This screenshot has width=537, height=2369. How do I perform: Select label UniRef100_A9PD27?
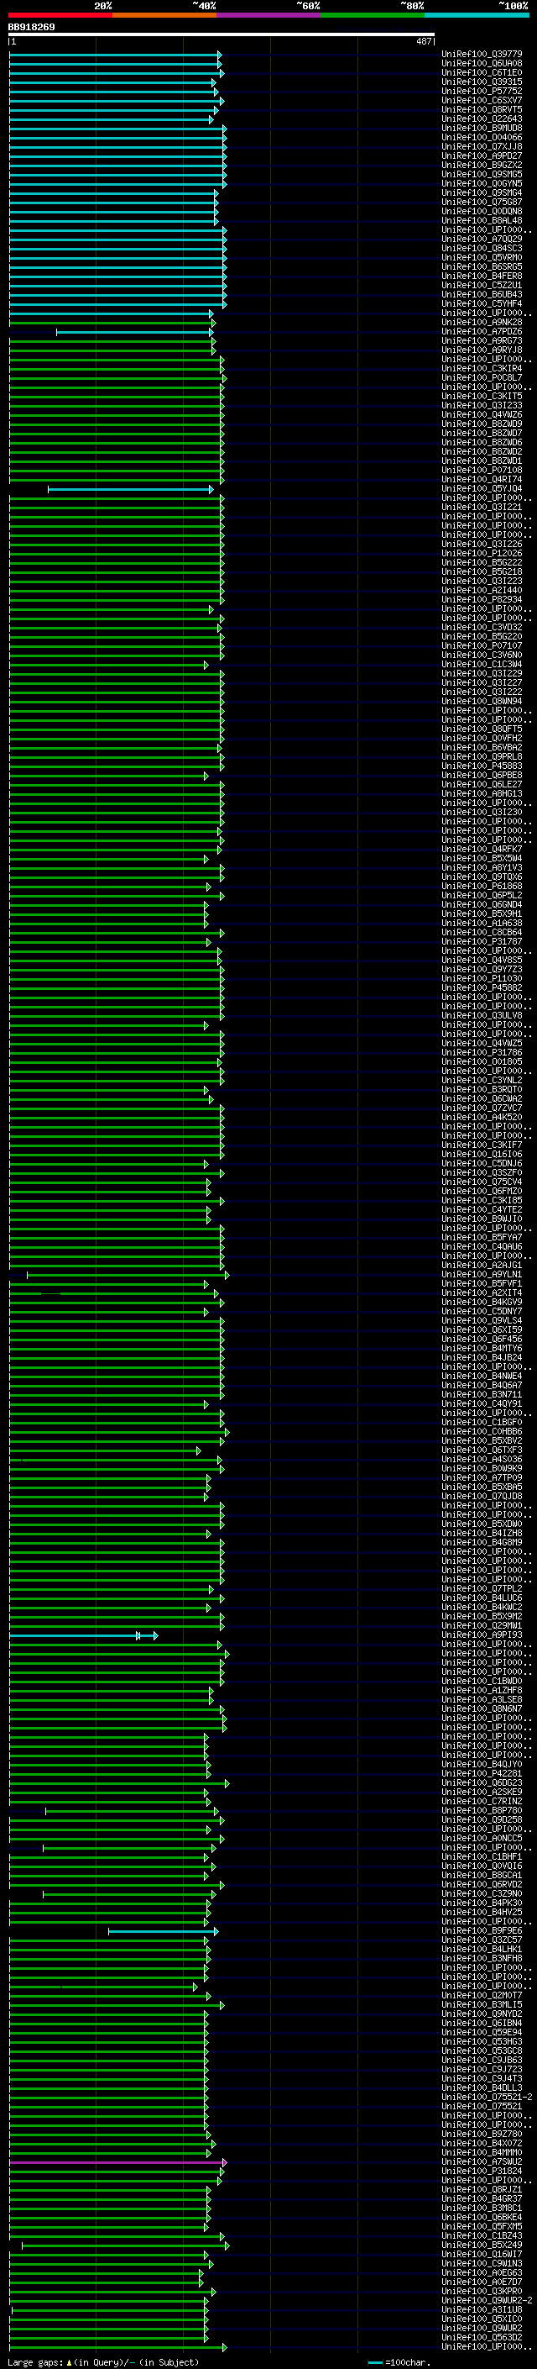(482, 155)
